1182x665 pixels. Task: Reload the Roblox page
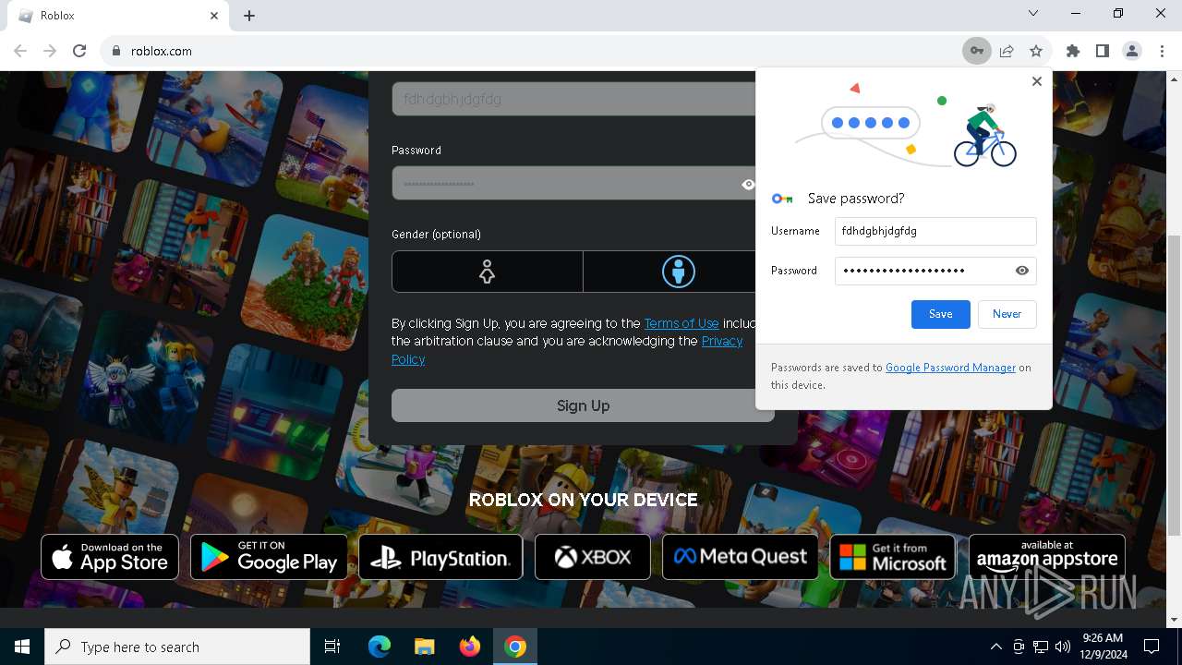[79, 51]
